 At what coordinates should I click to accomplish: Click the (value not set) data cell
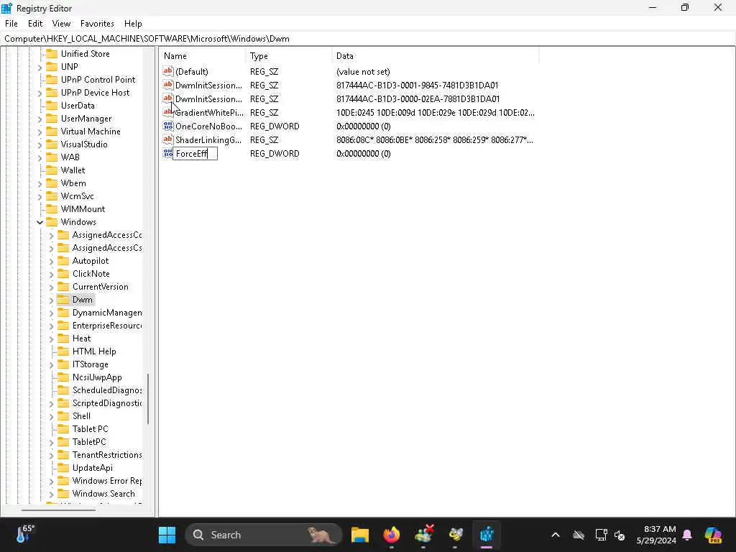[x=363, y=72]
